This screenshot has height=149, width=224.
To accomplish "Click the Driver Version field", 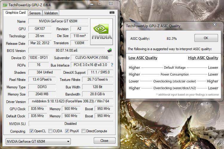I will 70,101.
